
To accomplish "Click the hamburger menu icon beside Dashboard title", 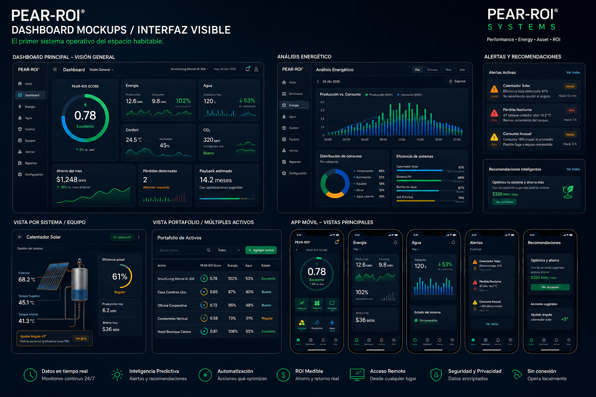I will [x=55, y=70].
